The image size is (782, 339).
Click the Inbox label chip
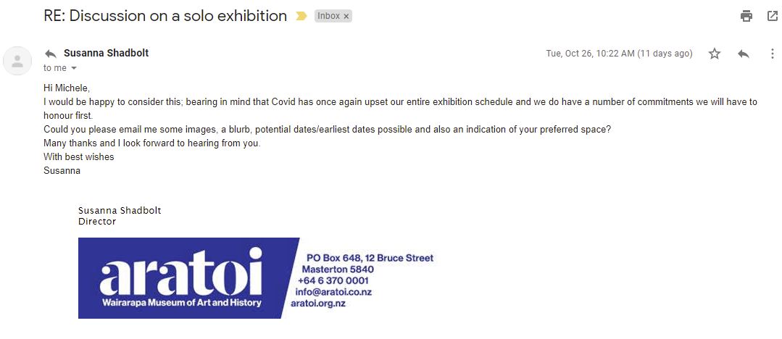(328, 16)
